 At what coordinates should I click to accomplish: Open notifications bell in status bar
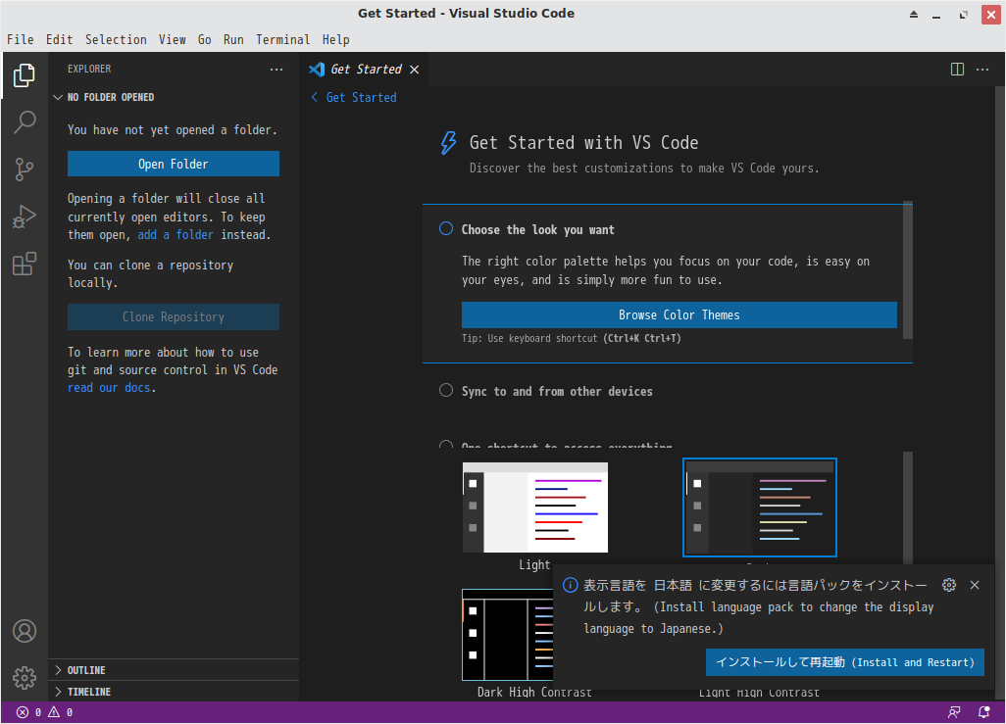click(982, 712)
